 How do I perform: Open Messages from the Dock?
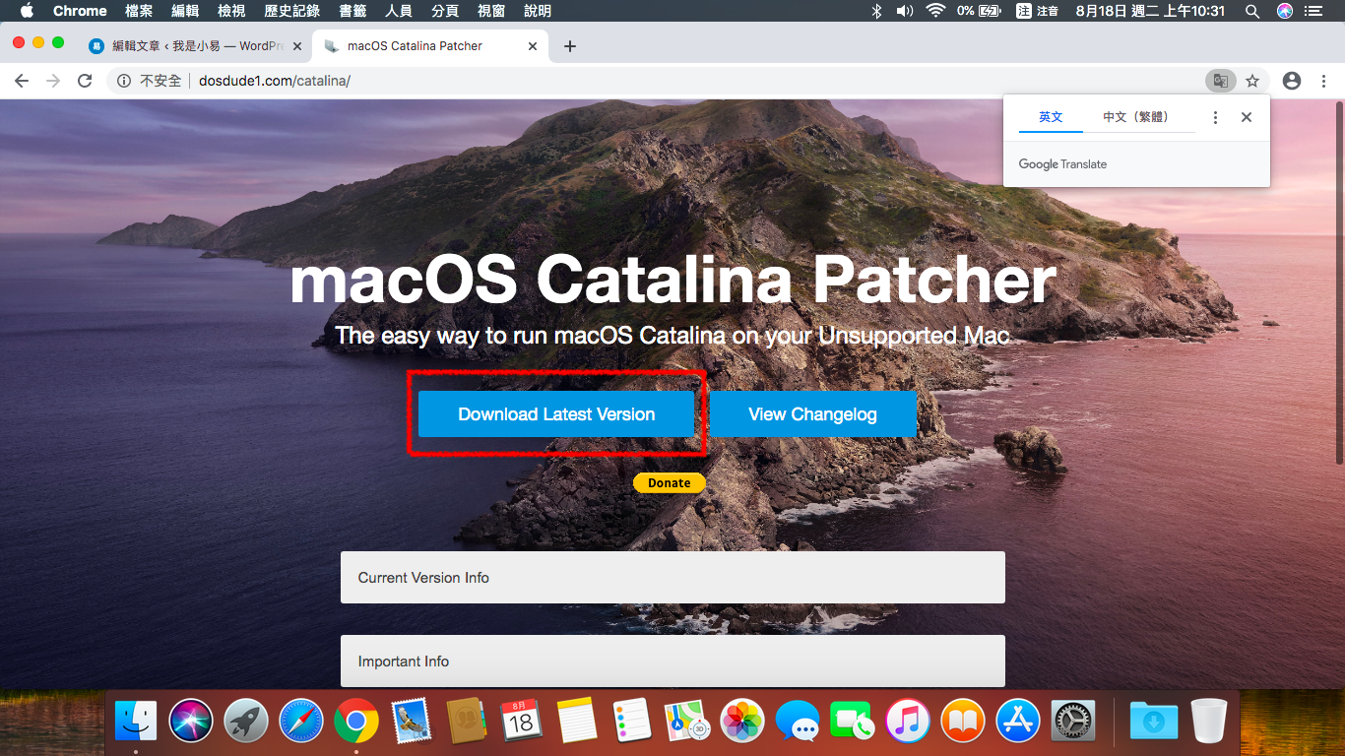(798, 721)
